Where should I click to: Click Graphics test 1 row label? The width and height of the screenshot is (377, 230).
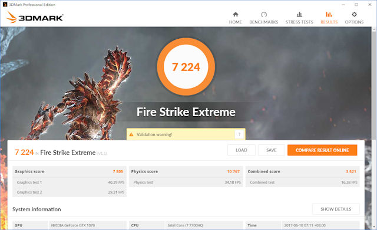point(29,182)
